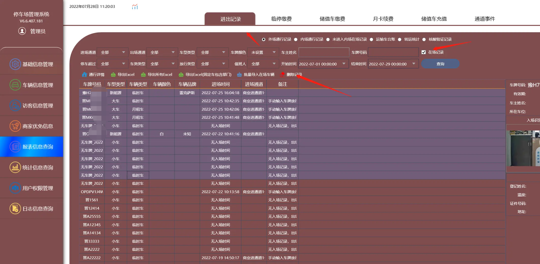Select the 转运统计 radio button
Image resolution: width=540 pixels, height=264 pixels.
pos(399,39)
